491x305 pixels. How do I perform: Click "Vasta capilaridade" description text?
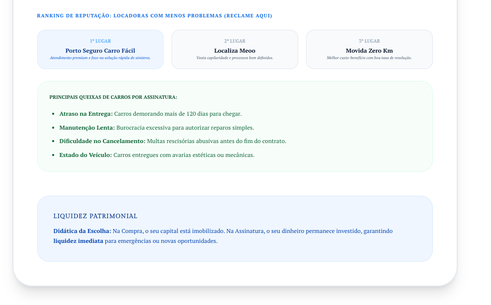[x=235, y=58]
